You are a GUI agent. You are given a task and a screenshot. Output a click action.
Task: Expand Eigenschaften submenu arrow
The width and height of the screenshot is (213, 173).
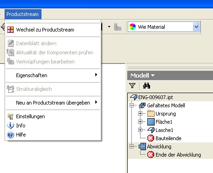pyautogui.click(x=96, y=75)
